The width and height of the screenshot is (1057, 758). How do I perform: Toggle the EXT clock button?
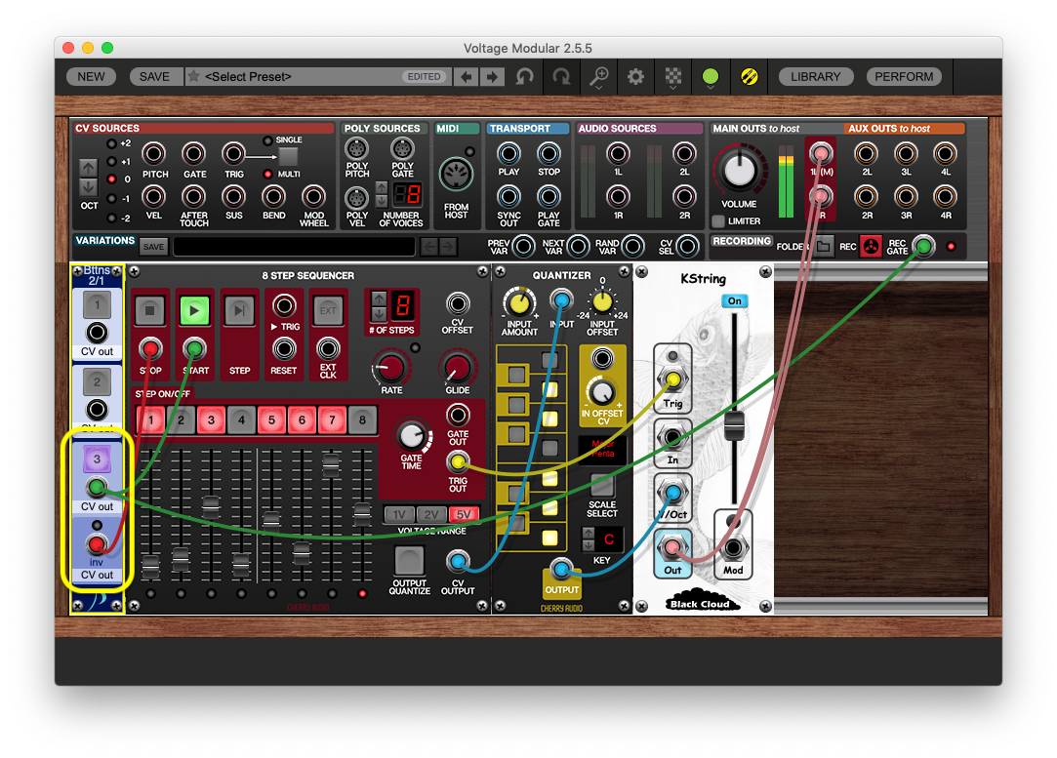[x=328, y=310]
